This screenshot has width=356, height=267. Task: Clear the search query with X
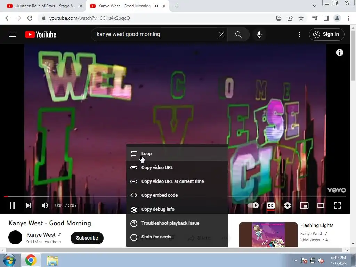tap(221, 34)
